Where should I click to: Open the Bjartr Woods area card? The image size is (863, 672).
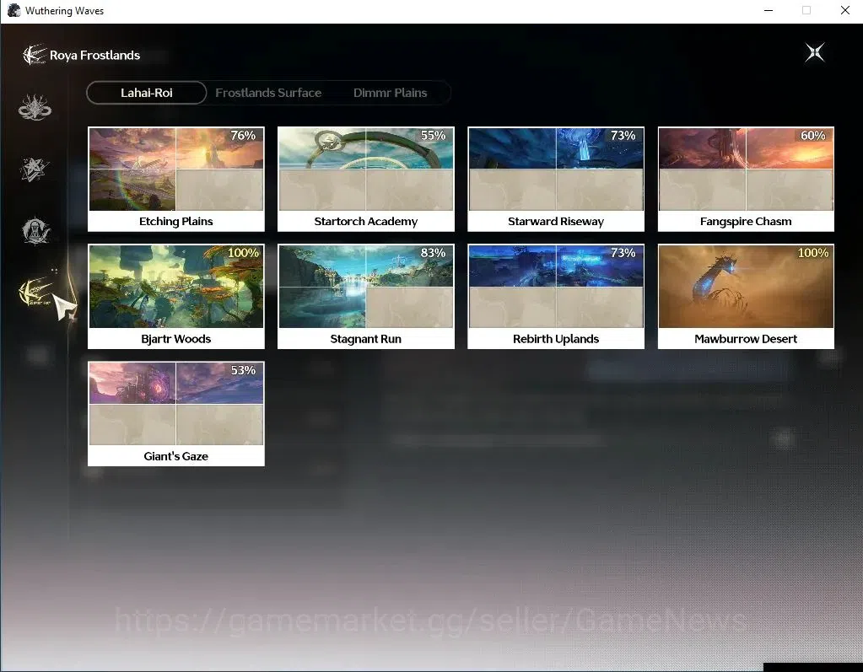[176, 297]
